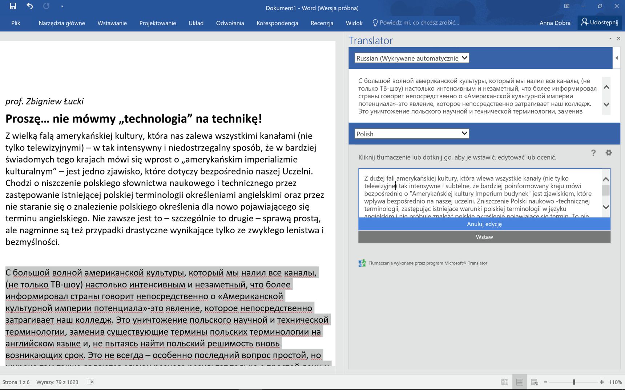Open the Udostępnij share button
Screen dimensions: 625x390
point(600,22)
